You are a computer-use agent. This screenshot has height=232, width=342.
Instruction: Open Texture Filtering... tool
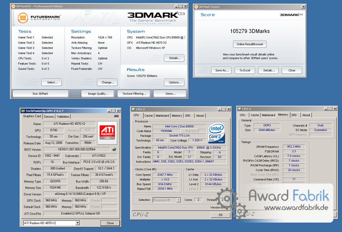pyautogui.click(x=134, y=94)
